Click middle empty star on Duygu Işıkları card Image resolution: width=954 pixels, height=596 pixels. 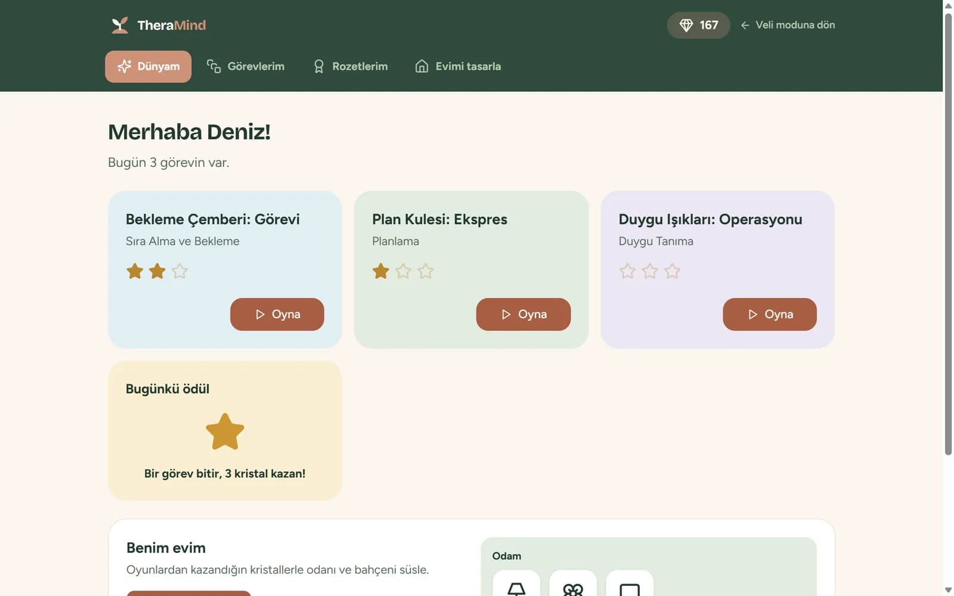650,271
